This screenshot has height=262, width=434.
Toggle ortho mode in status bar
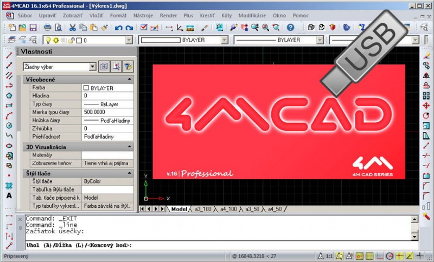380,256
